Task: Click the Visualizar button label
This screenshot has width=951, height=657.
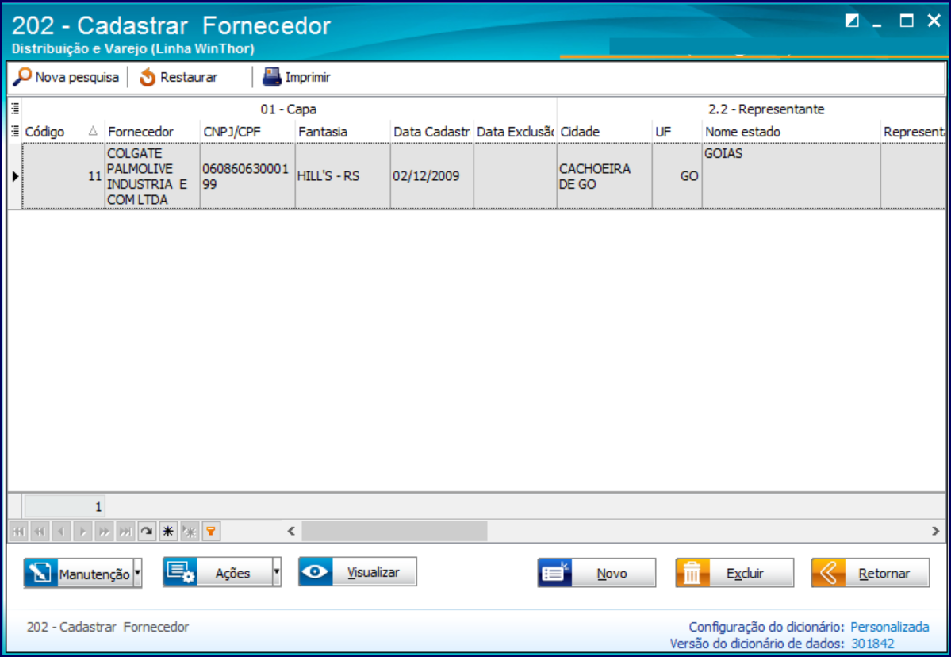Action: (373, 572)
